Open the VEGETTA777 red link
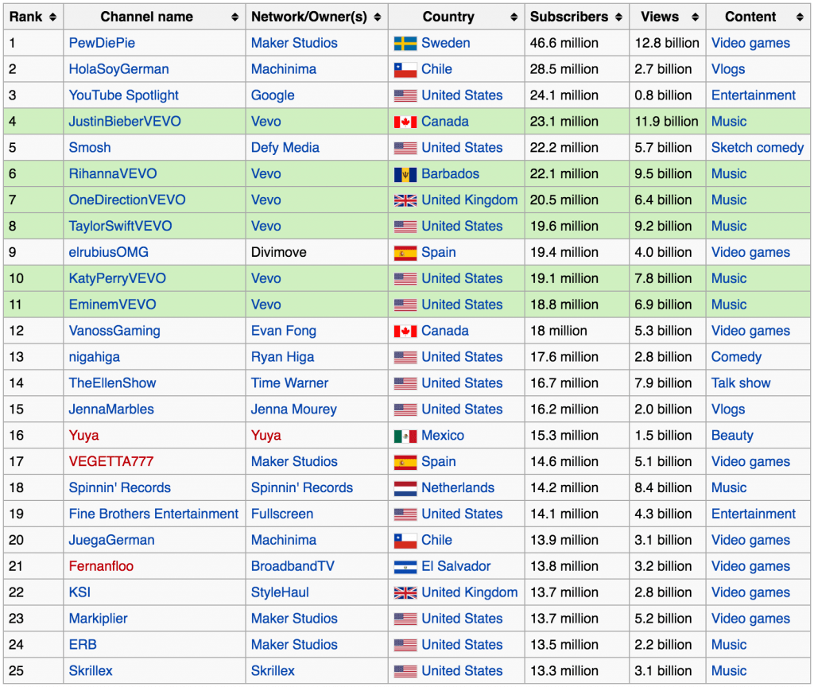The height and width of the screenshot is (687, 814). (111, 462)
